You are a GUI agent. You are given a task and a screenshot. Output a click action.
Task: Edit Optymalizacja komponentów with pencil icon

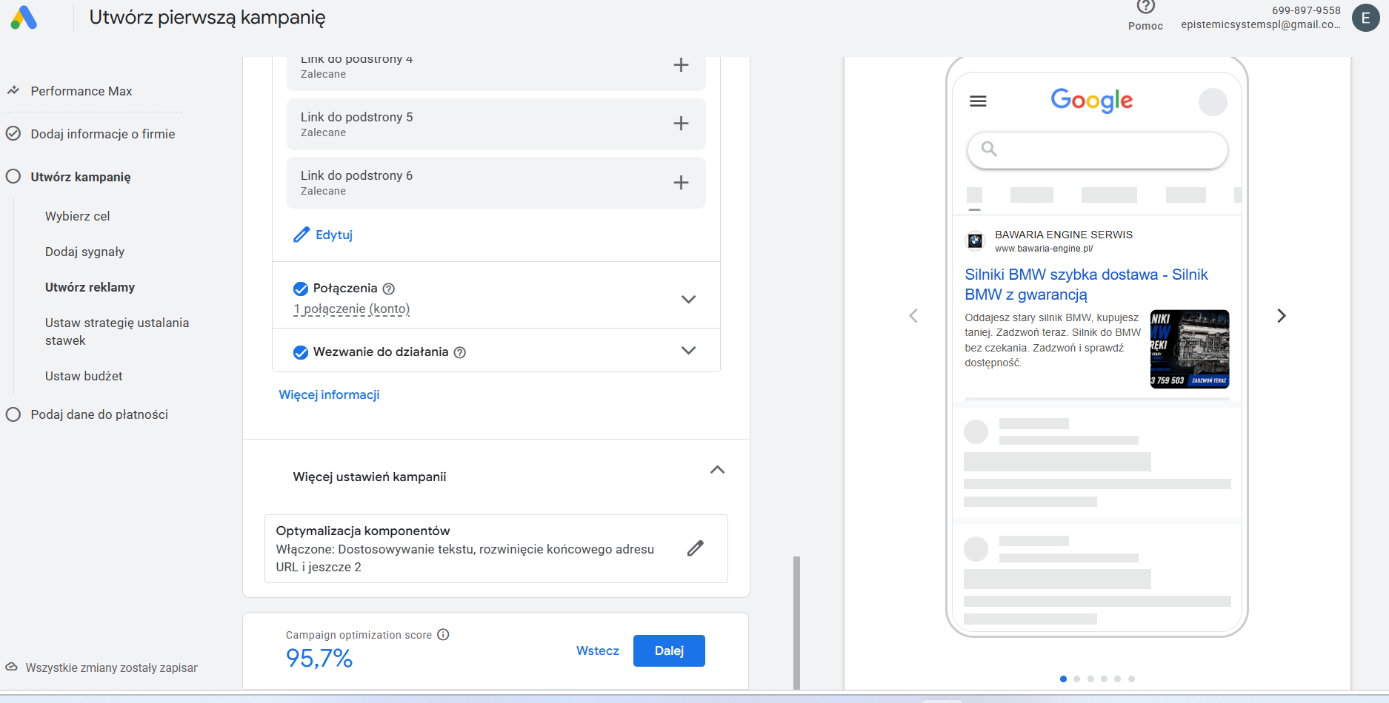[x=695, y=548]
